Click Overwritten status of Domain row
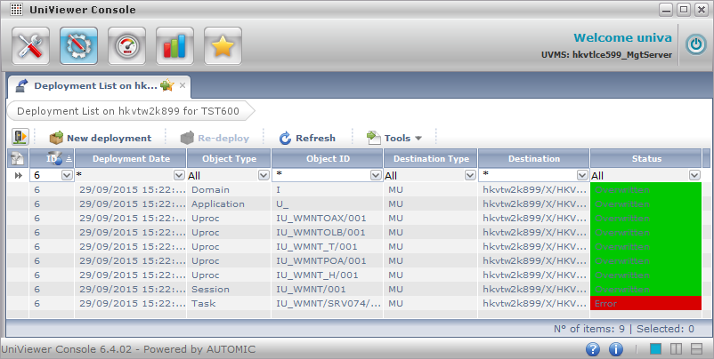Screen dimensions: 714x359 click(645, 189)
